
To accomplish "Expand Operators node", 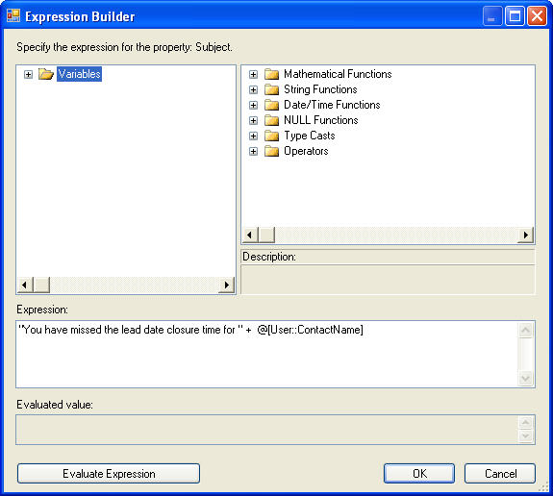I will click(x=253, y=151).
